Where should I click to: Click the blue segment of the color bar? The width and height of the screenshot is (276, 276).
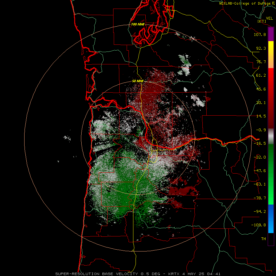(271, 219)
